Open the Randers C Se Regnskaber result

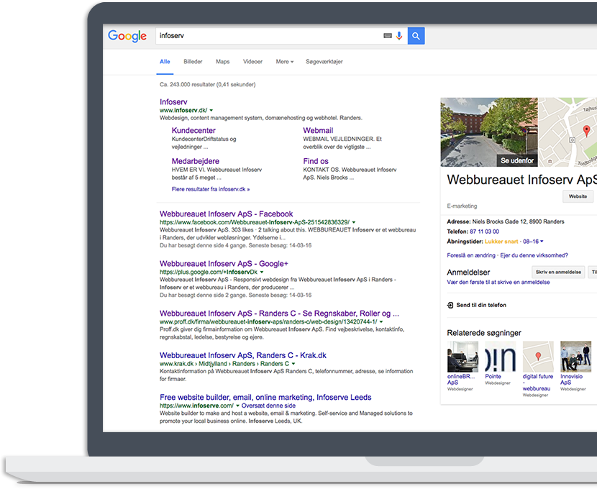coord(279,314)
